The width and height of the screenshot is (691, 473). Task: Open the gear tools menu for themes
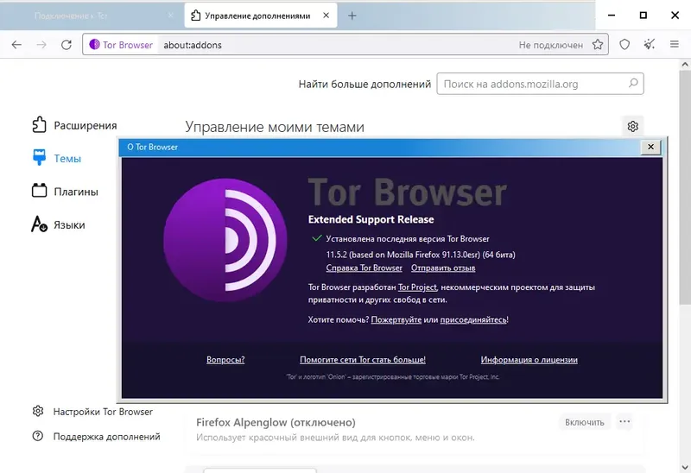click(633, 126)
